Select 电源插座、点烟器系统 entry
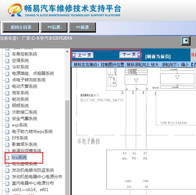This screenshot has height=195, width=196. tap(33, 74)
